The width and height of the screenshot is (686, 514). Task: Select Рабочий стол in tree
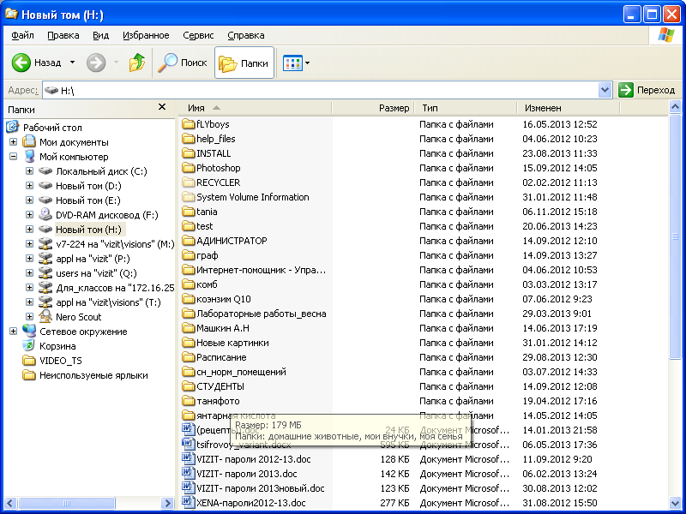[x=52, y=128]
